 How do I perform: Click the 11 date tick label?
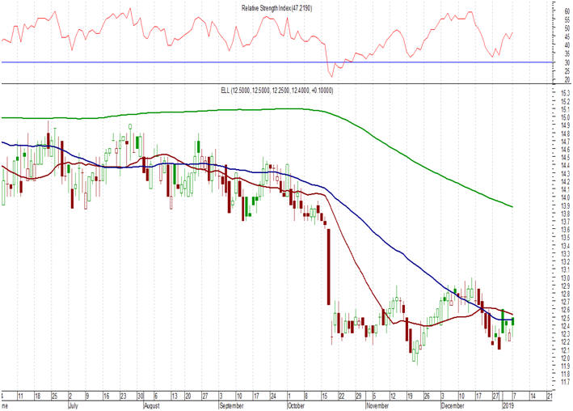click(x=21, y=396)
